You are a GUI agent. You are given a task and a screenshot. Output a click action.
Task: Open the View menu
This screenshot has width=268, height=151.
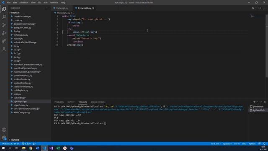pos(33,3)
